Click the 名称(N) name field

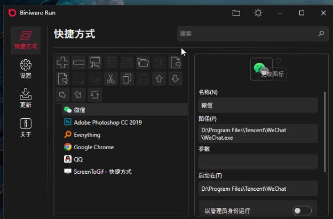(258, 105)
